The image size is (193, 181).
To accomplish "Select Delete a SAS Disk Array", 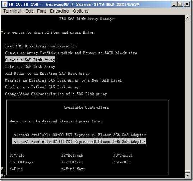I will 30,67.
